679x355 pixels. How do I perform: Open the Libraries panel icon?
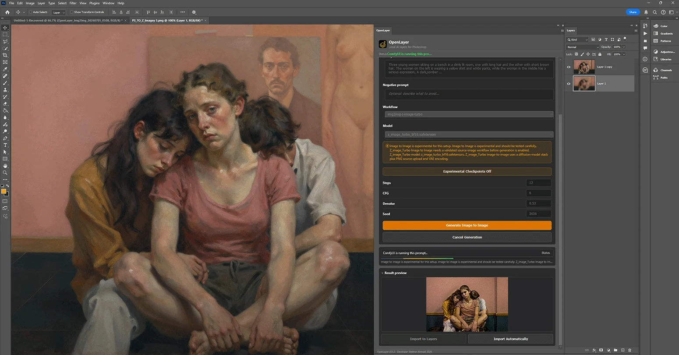(x=656, y=59)
